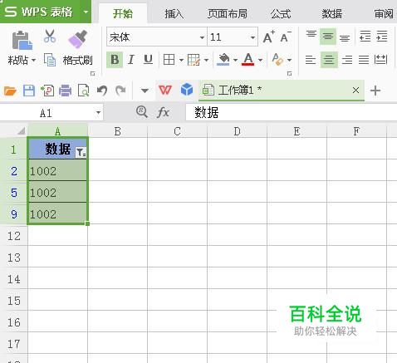
Task: Decrease font size with A- icon
Action: [x=286, y=37]
